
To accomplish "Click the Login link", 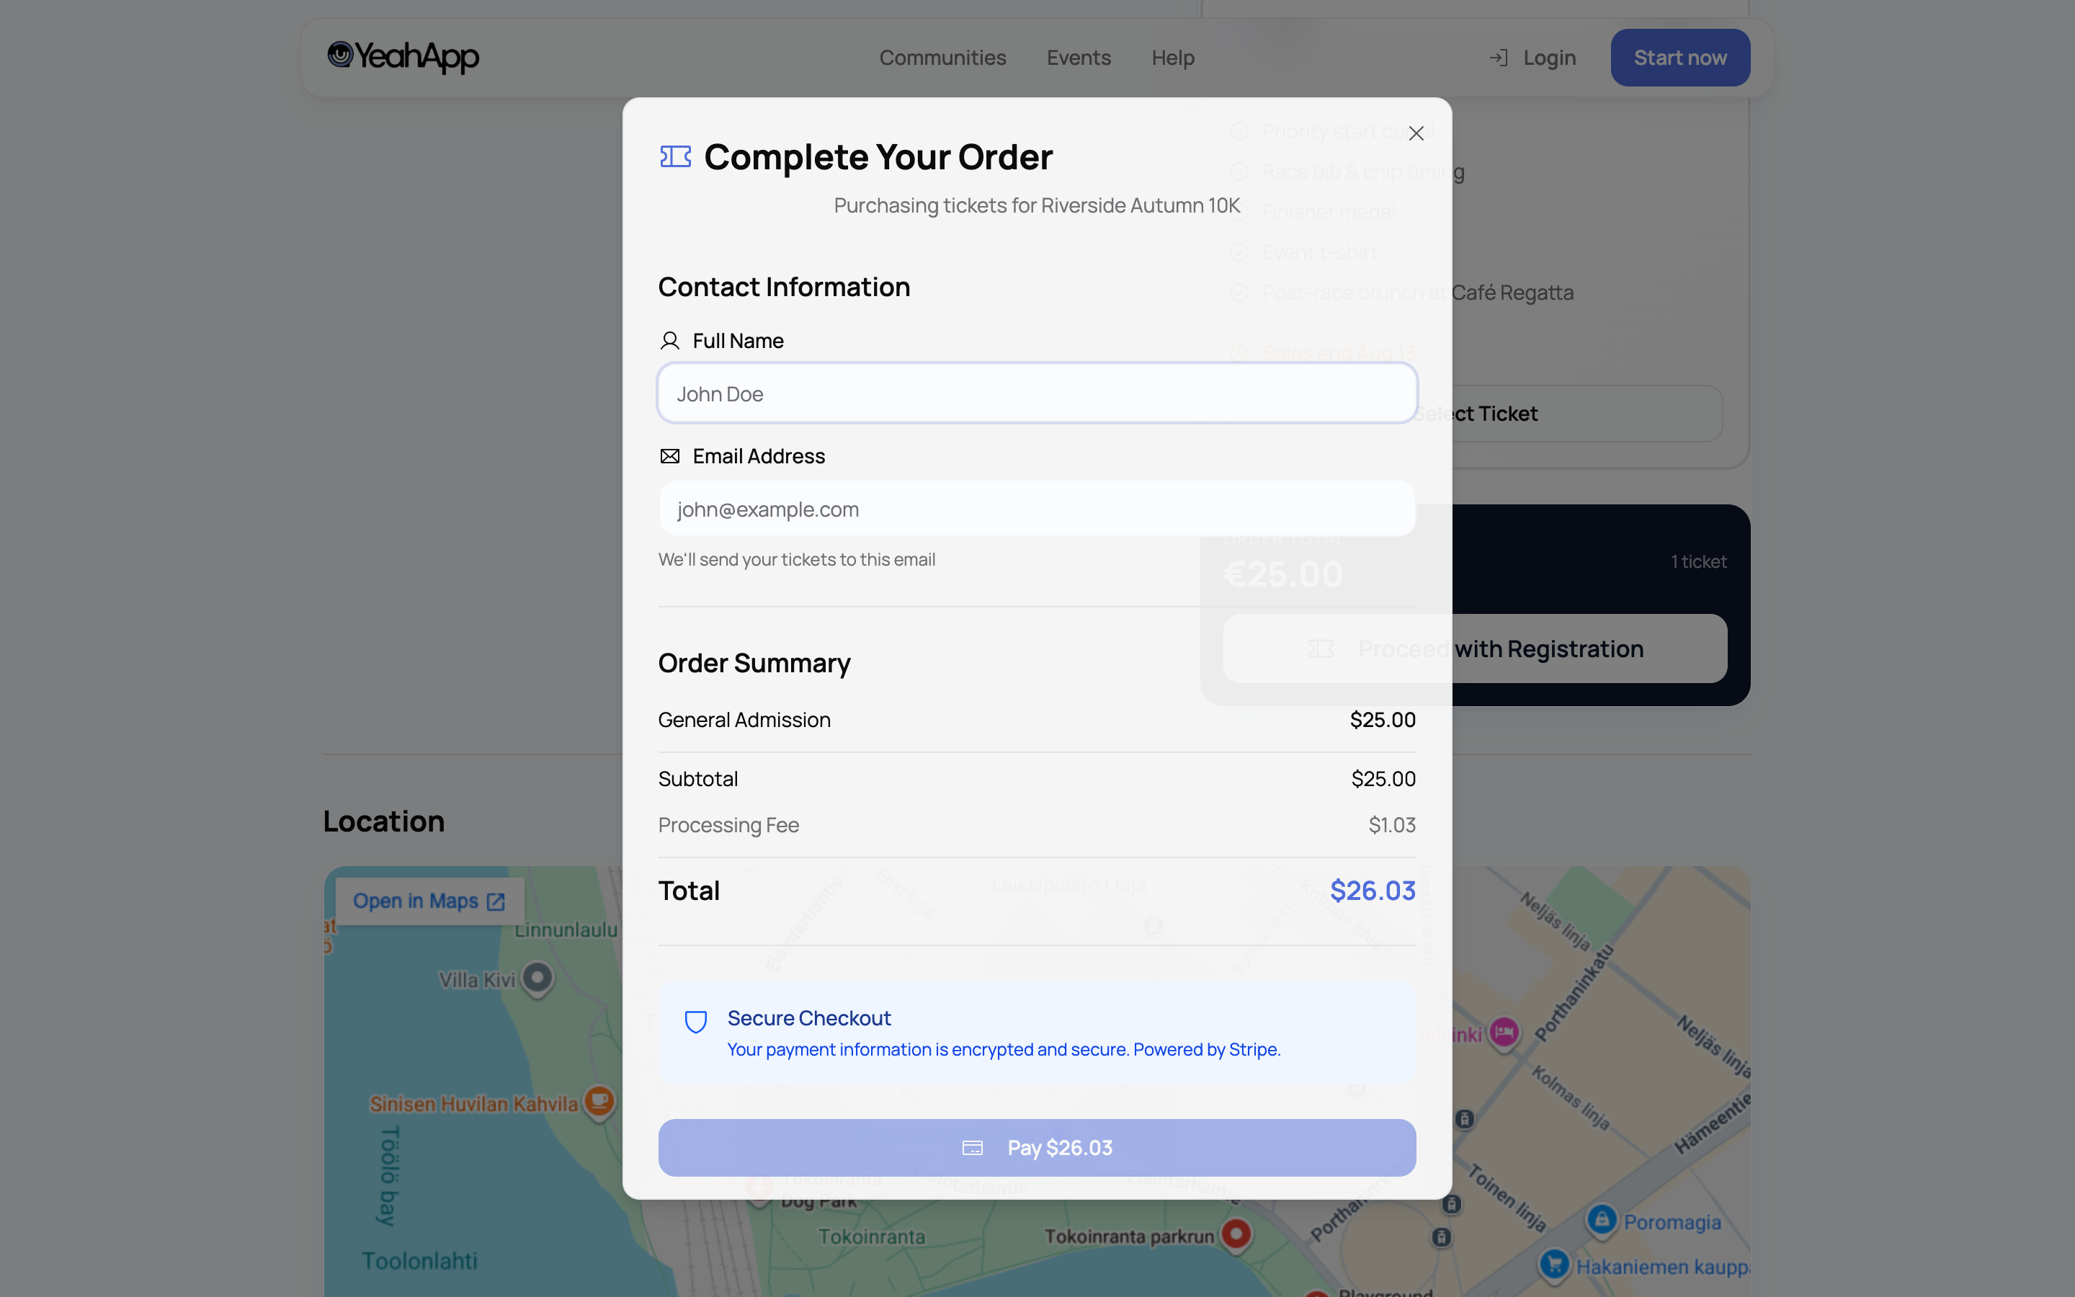I will tap(1548, 58).
